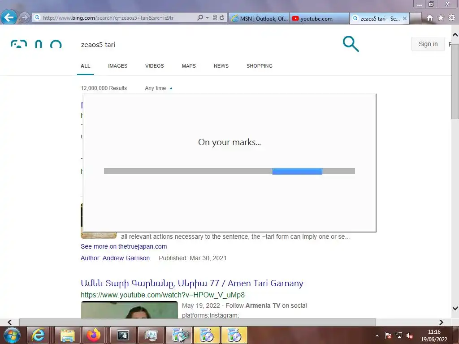Open the Armenia TV video thumbnail
Screen dimensions: 459x344
click(130, 310)
